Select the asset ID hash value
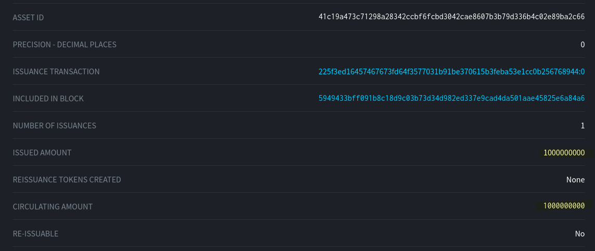The width and height of the screenshot is (595, 251). coord(451,18)
